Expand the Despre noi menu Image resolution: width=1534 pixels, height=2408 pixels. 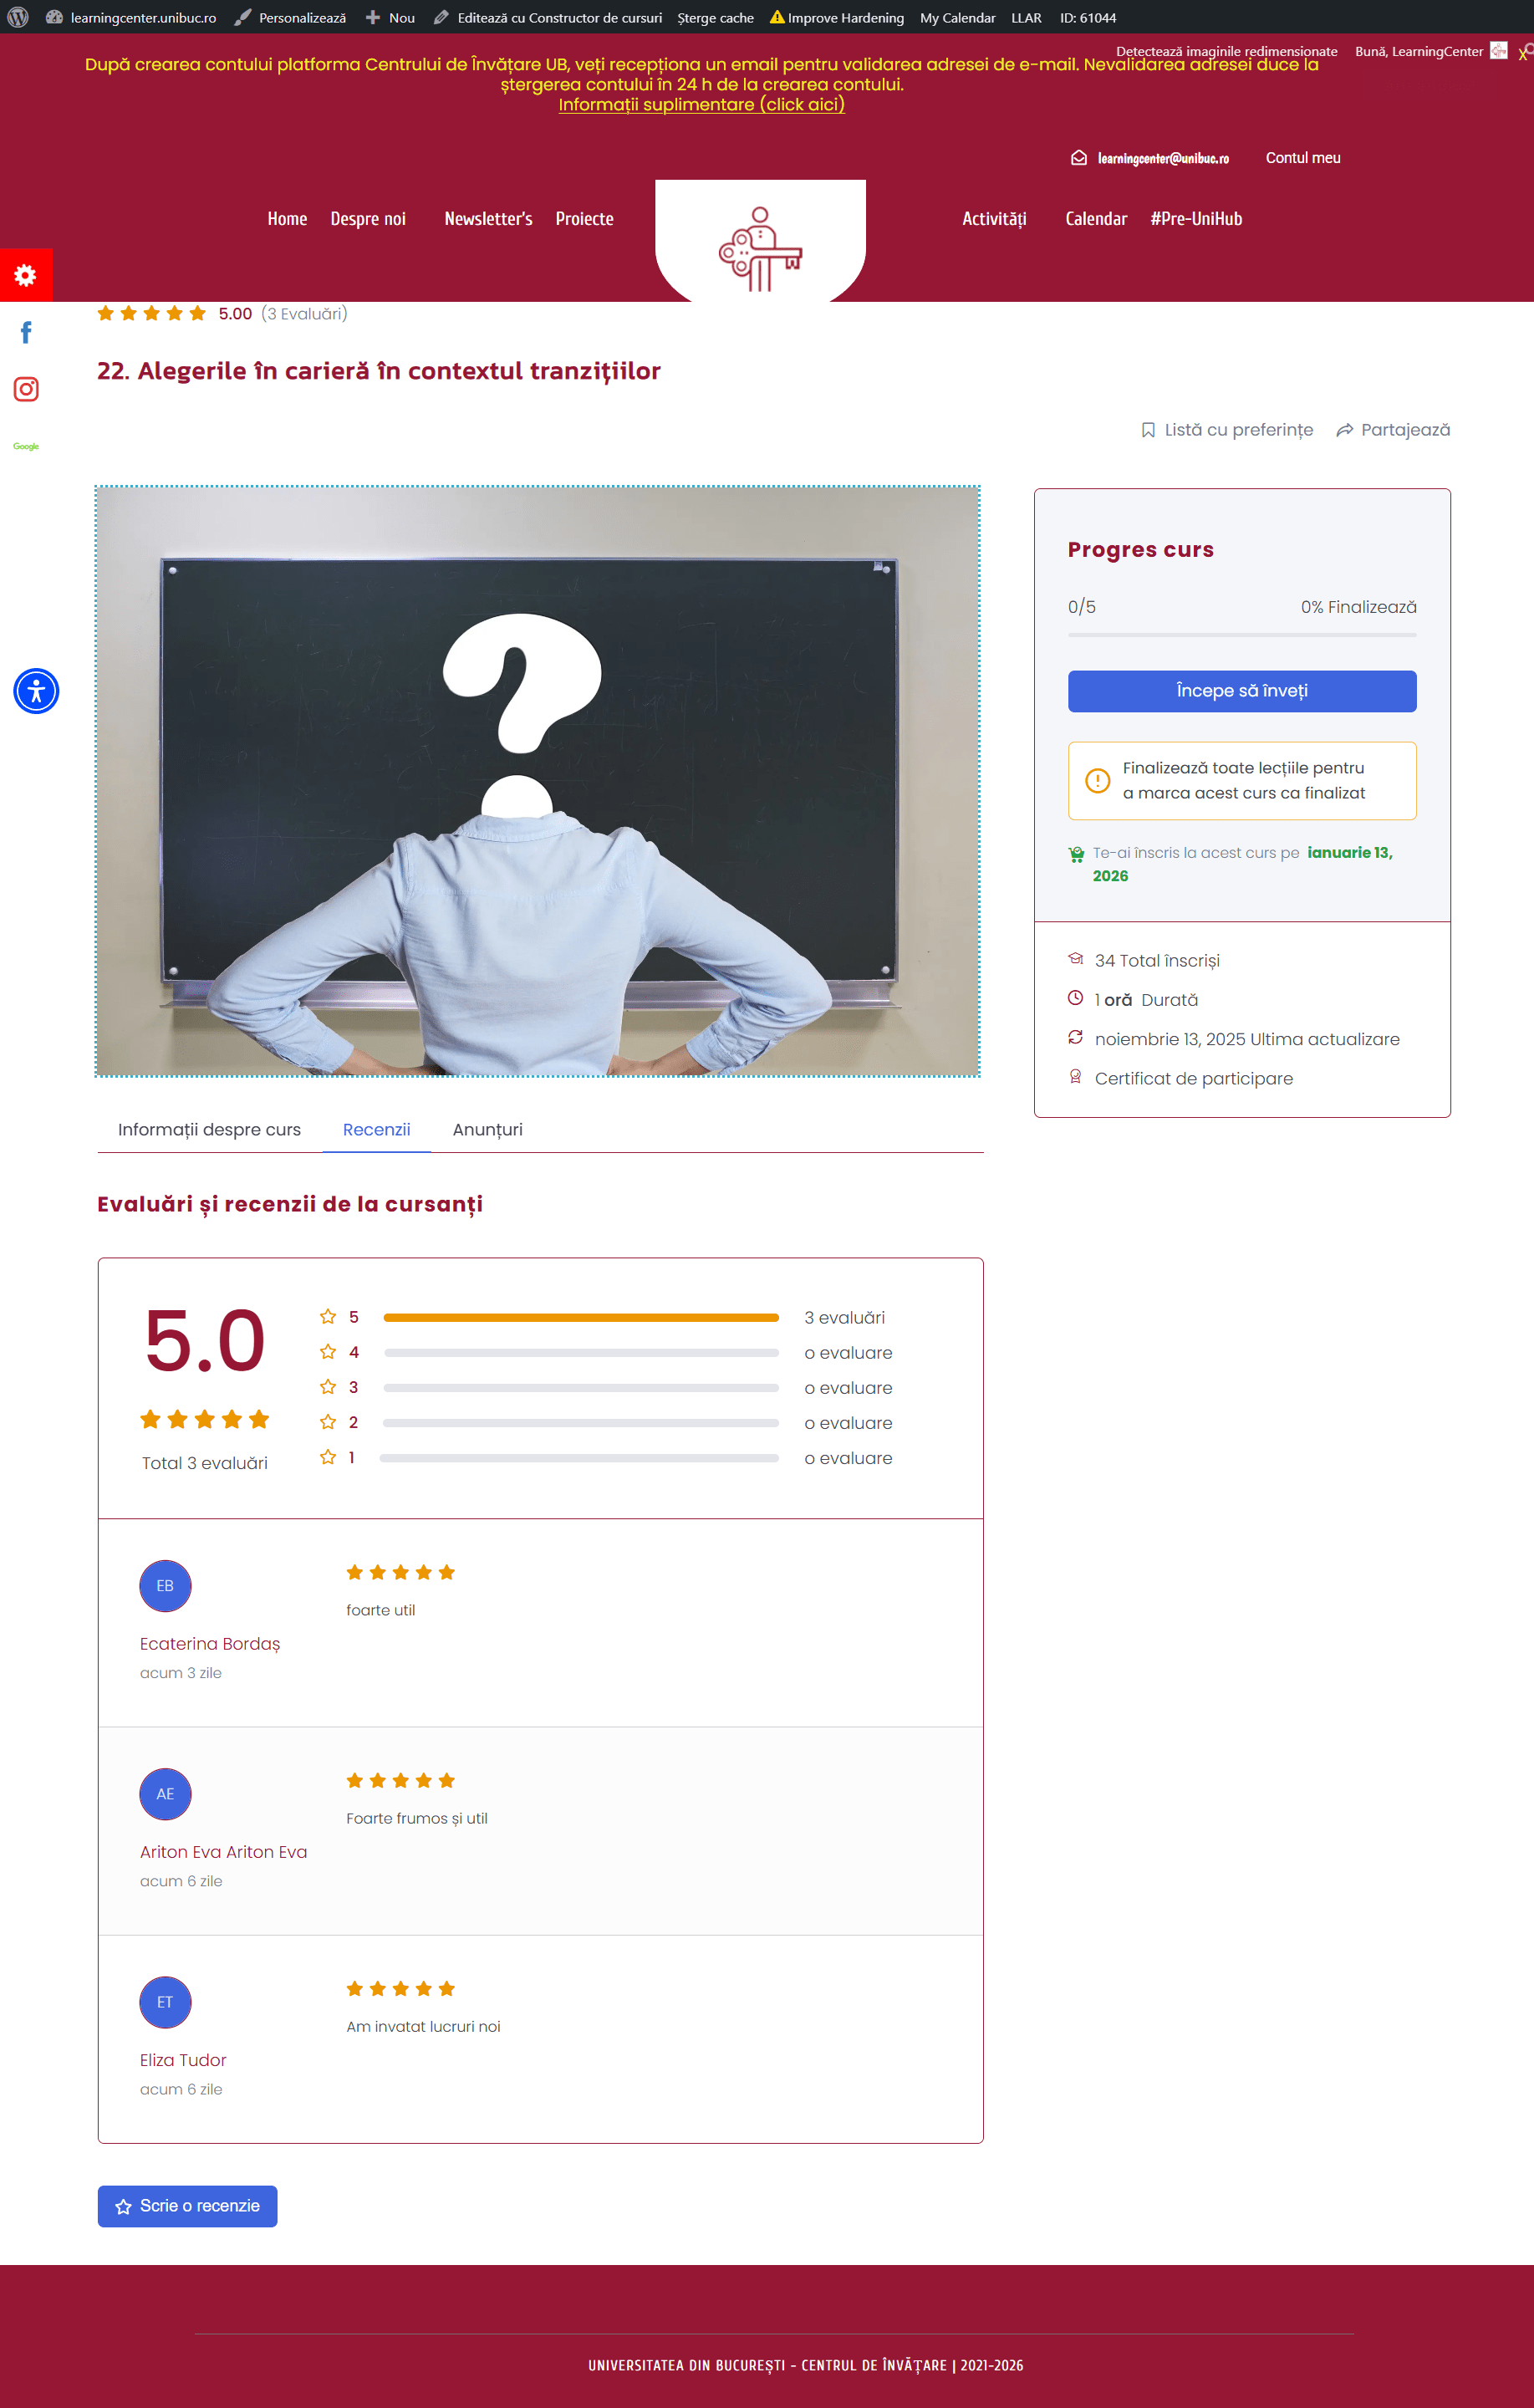(x=368, y=219)
